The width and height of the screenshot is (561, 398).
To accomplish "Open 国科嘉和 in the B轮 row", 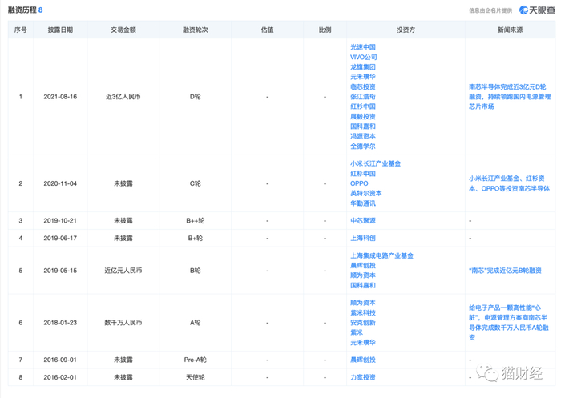I will [363, 285].
